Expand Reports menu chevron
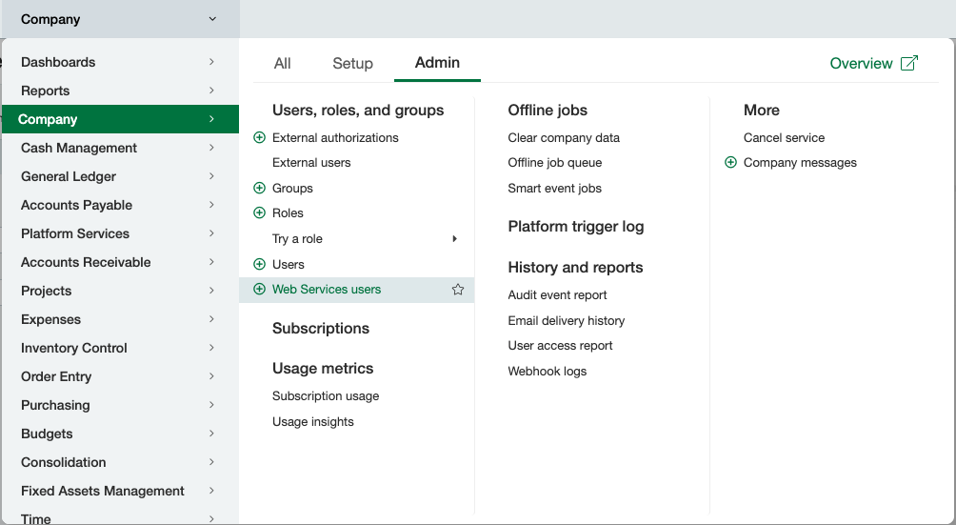 (x=211, y=91)
